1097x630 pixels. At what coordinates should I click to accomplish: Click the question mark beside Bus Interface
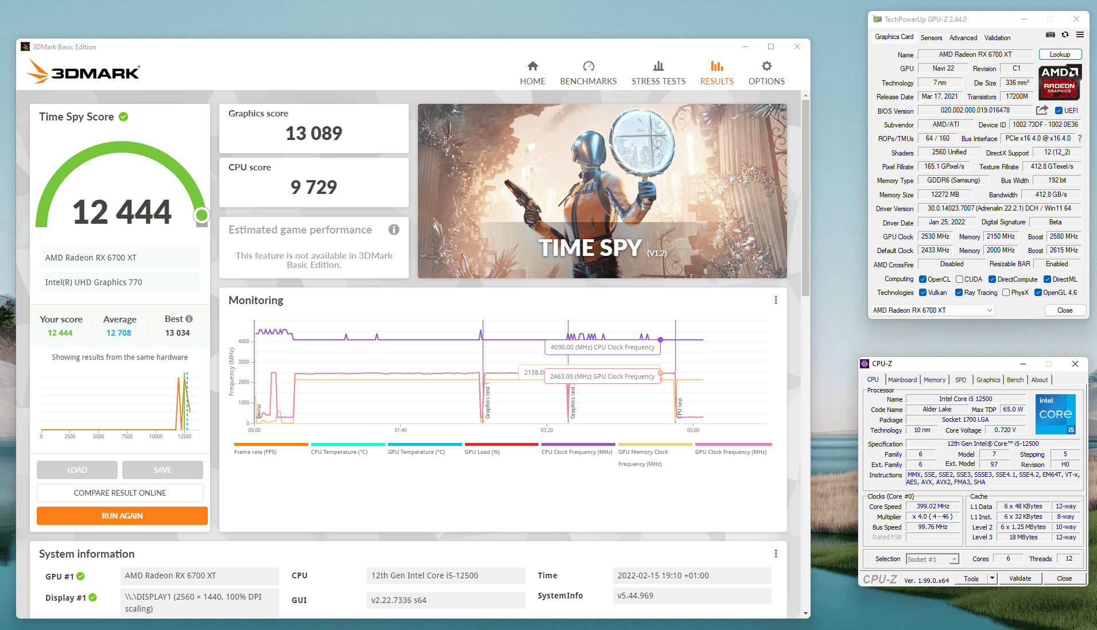pyautogui.click(x=1080, y=138)
